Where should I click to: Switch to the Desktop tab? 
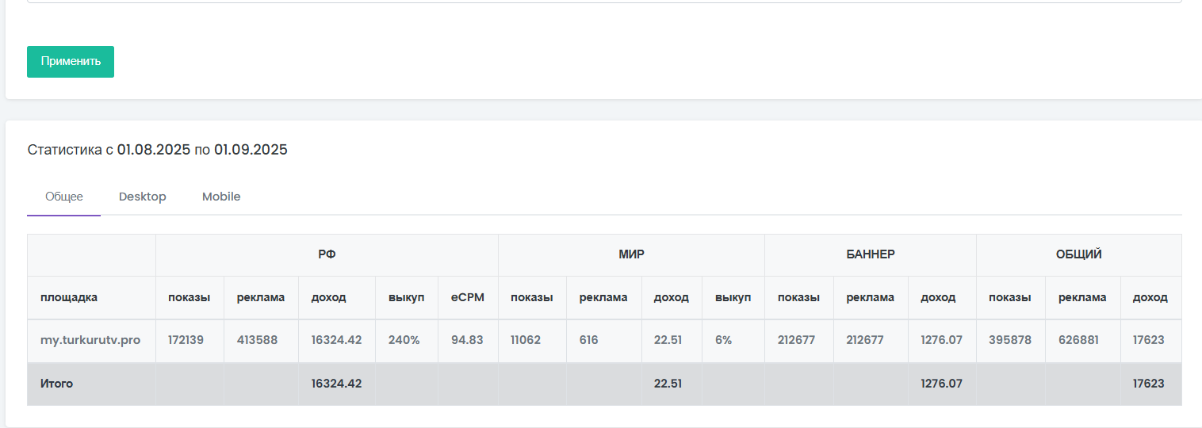143,197
